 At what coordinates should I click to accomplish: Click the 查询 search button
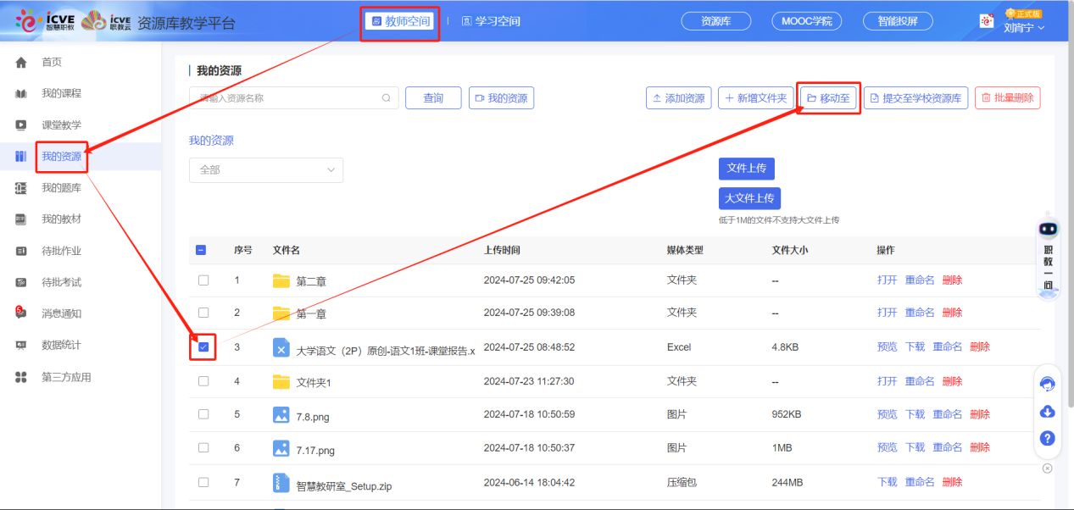(432, 97)
